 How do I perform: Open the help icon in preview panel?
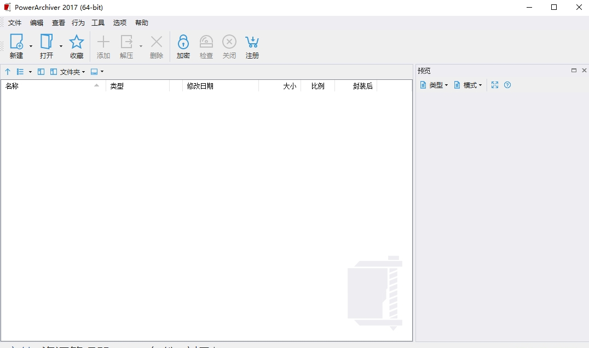(507, 85)
